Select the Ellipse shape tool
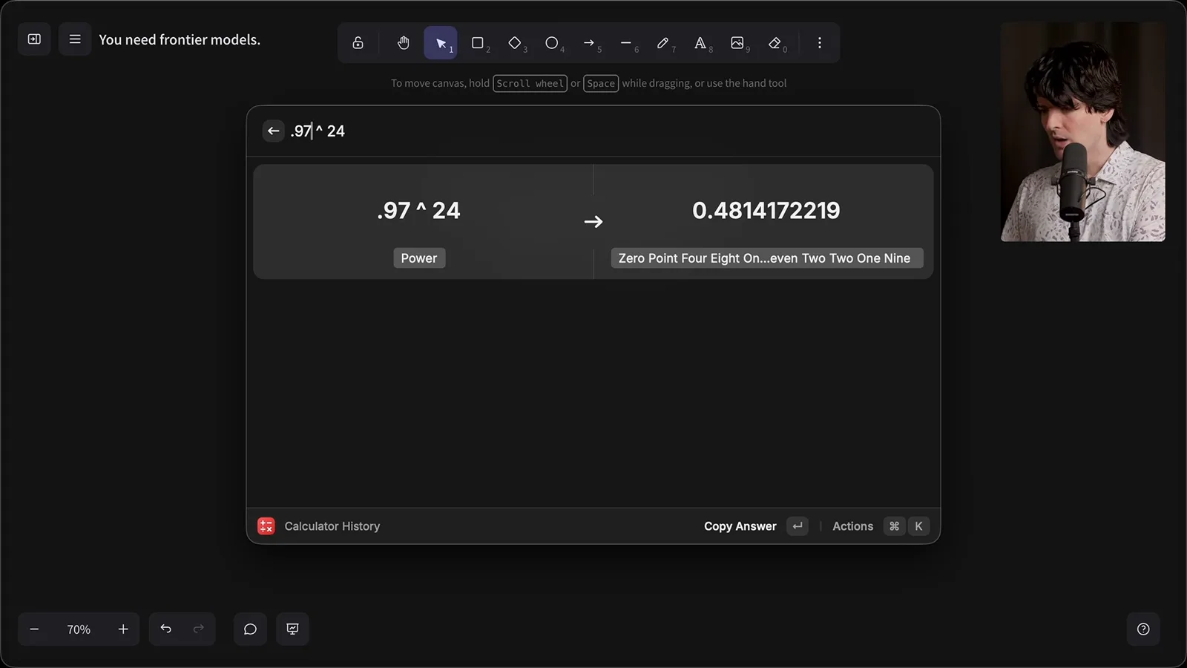 point(552,43)
